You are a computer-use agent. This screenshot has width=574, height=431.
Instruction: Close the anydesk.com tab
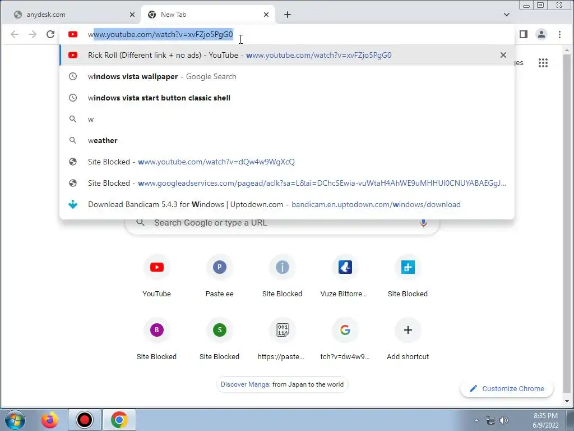(132, 15)
